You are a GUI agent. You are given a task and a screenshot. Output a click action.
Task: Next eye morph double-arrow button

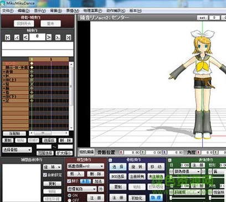pos(203,172)
